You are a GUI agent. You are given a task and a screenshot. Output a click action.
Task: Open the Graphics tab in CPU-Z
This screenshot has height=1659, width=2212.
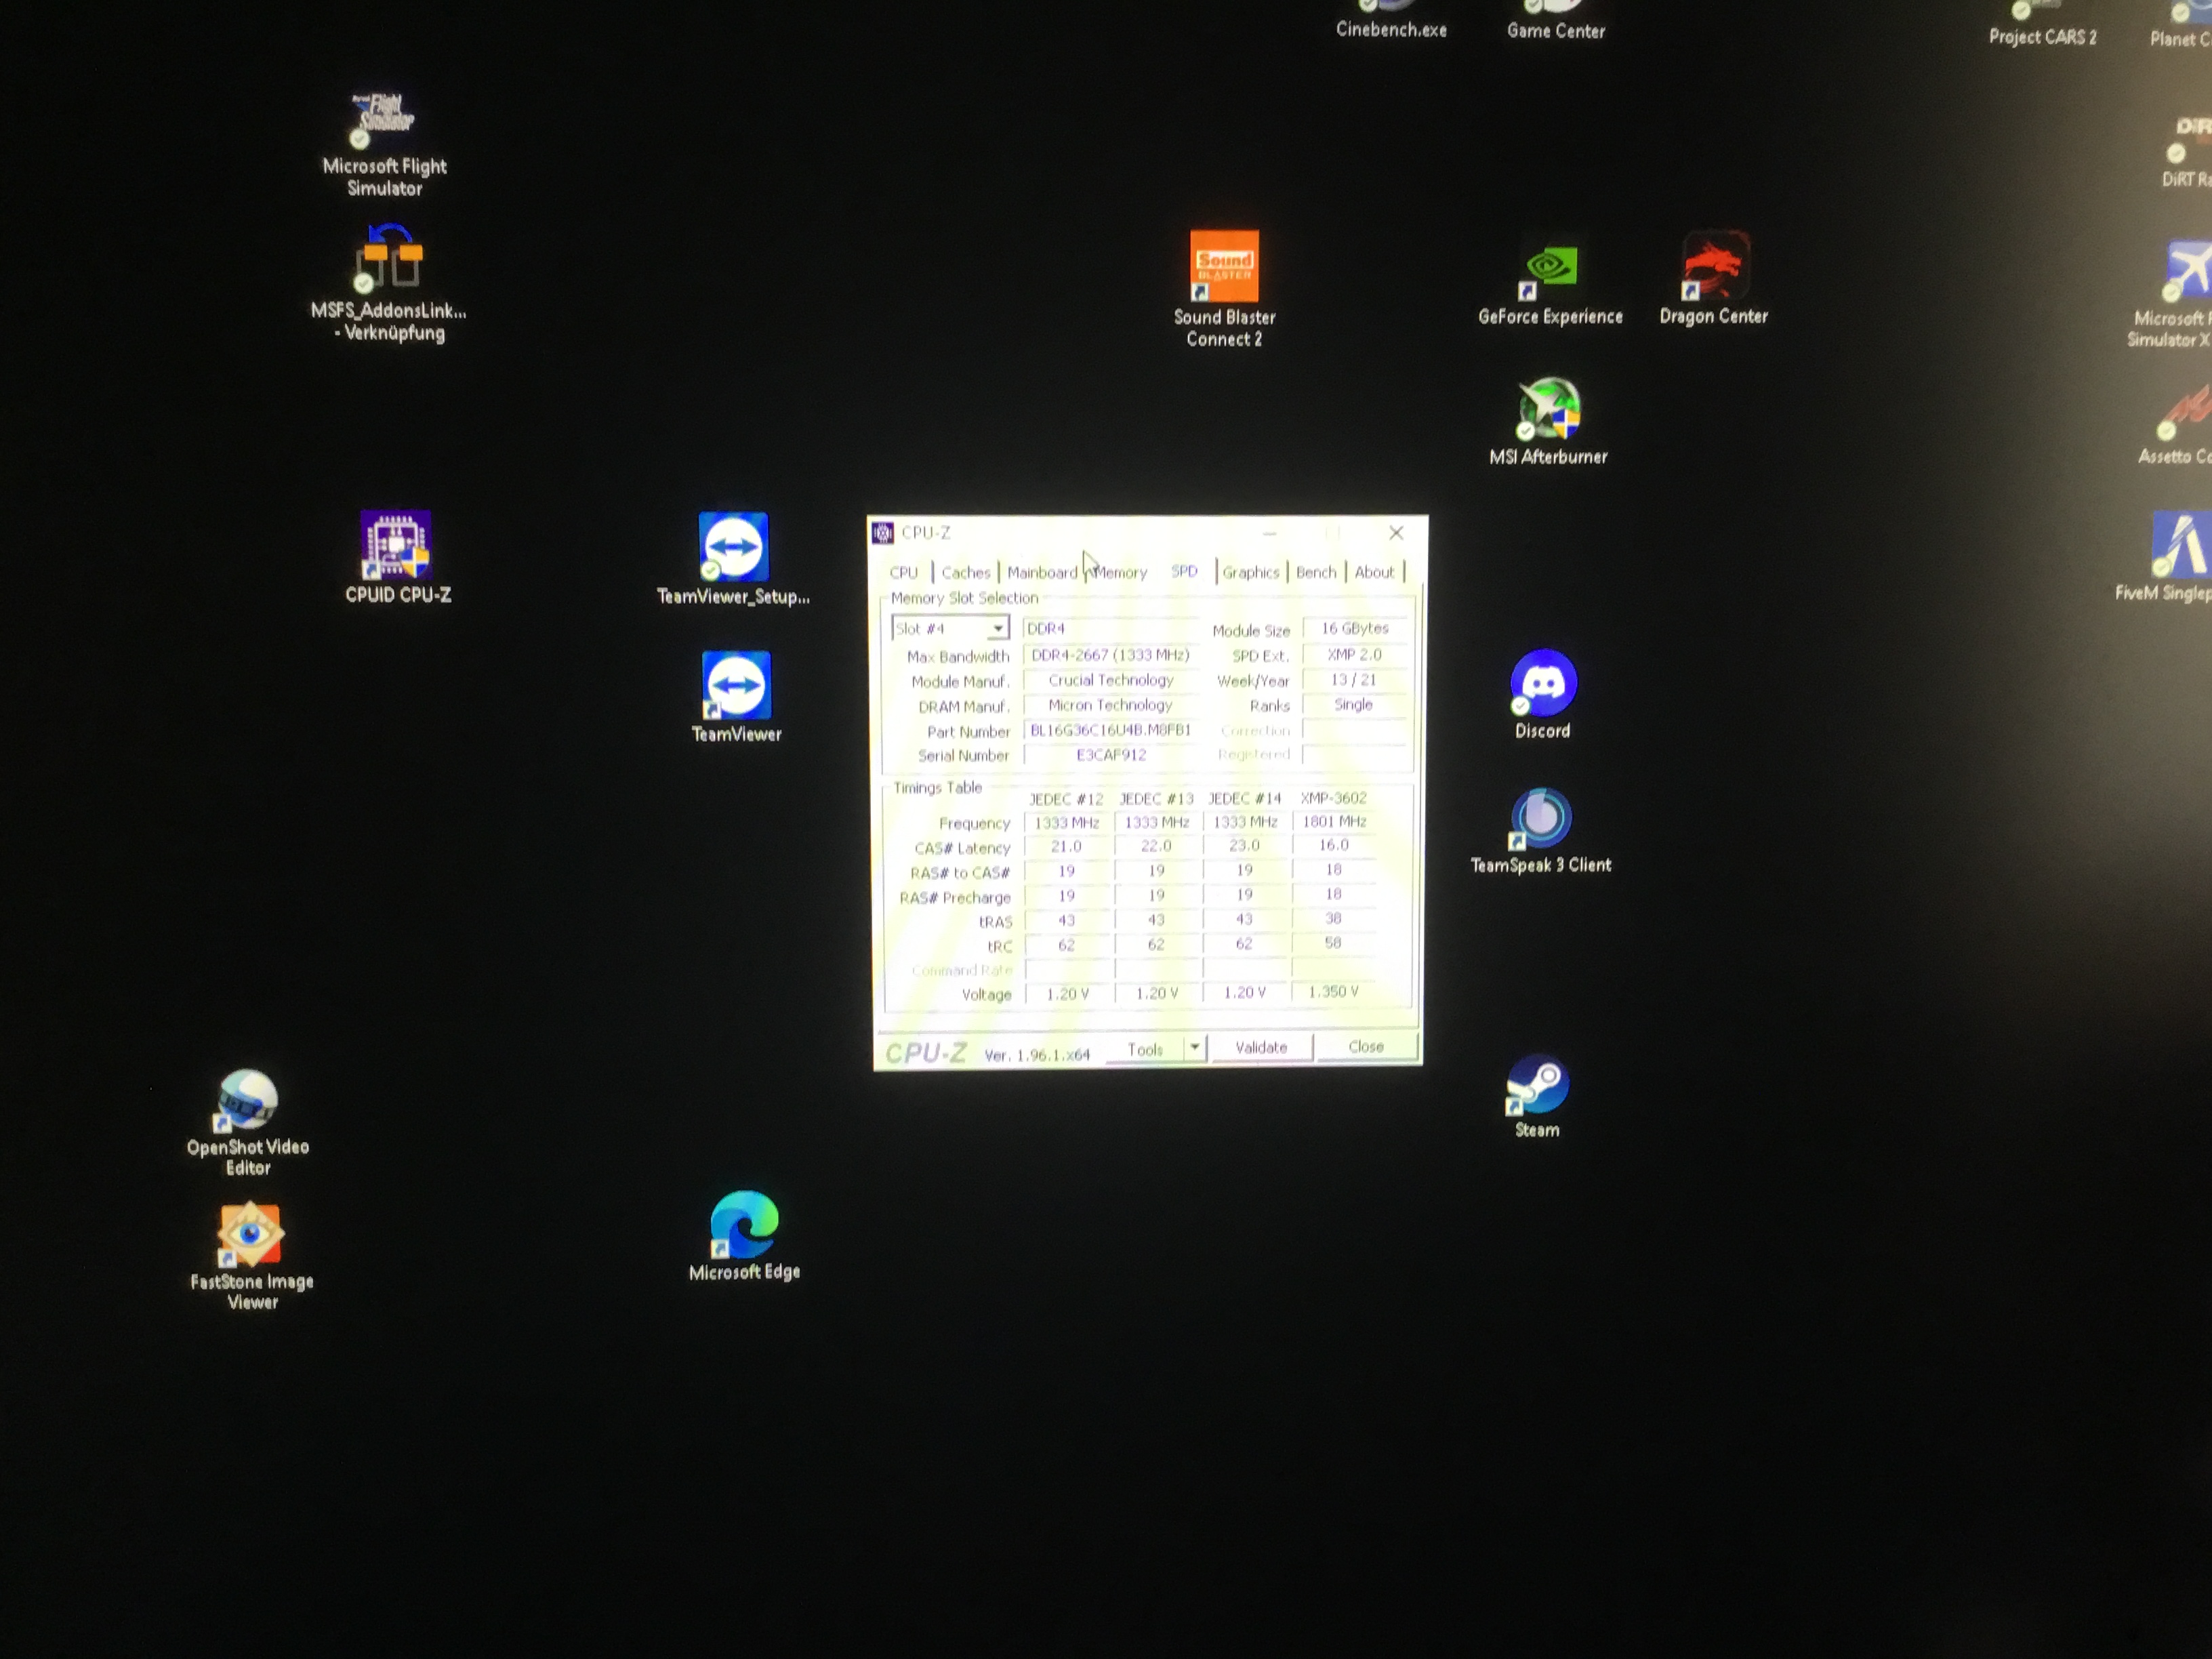(1250, 573)
